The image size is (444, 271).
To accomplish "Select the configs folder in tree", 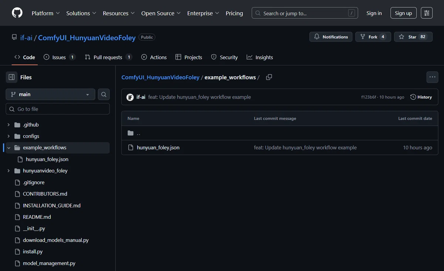I will [31, 136].
